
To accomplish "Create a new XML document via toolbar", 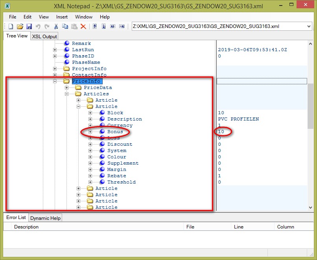I will pos(11,26).
